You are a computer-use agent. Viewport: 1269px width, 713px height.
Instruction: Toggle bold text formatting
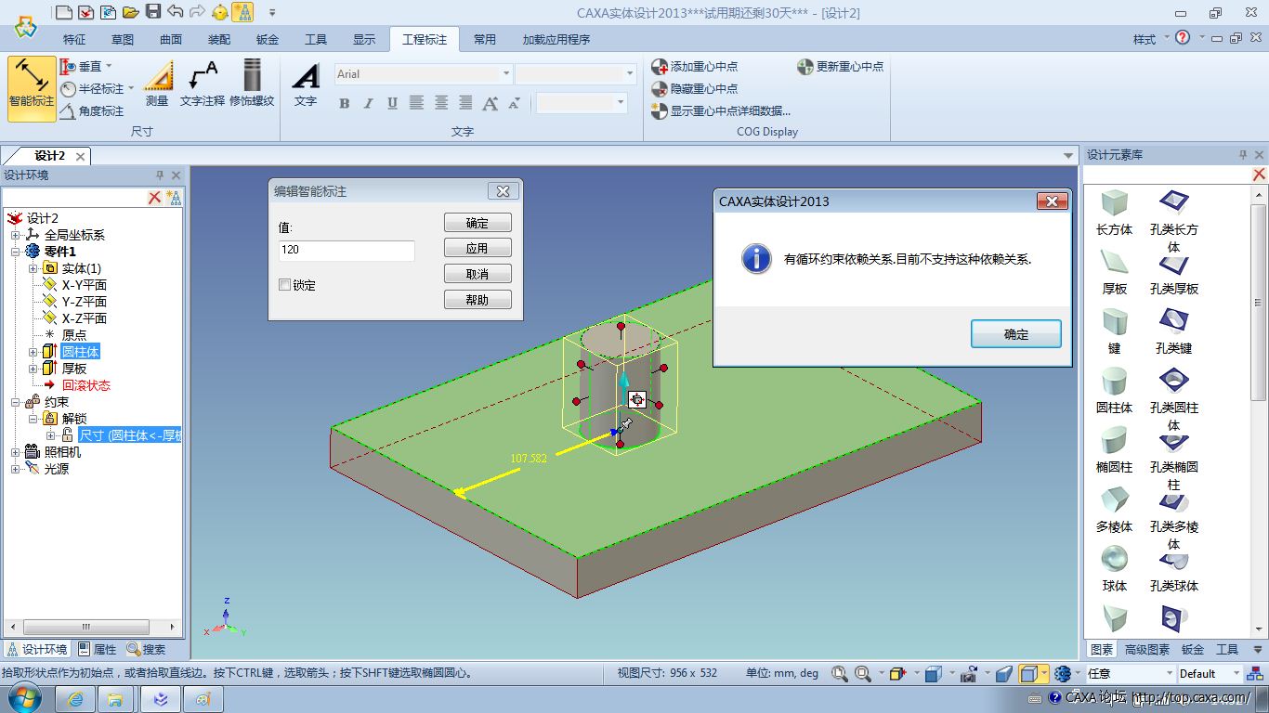(x=345, y=103)
